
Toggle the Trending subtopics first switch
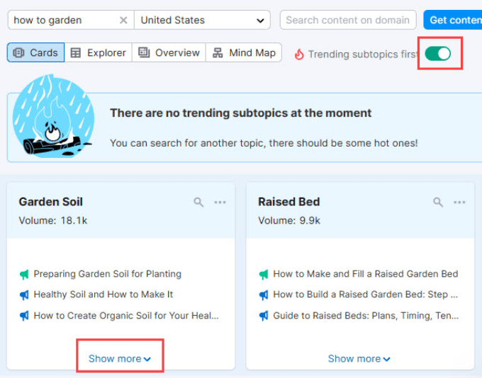[438, 54]
